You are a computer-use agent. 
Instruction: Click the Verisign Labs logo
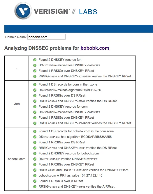click(x=56, y=11)
